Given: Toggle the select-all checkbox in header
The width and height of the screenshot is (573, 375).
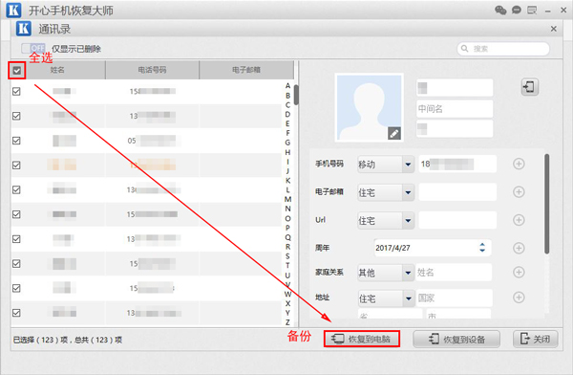Looking at the screenshot, I should point(17,71).
